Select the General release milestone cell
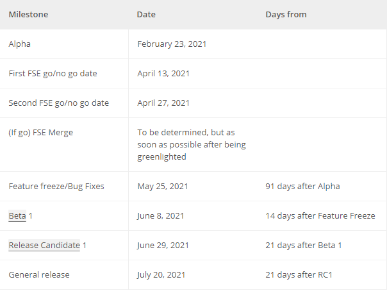 pos(39,275)
